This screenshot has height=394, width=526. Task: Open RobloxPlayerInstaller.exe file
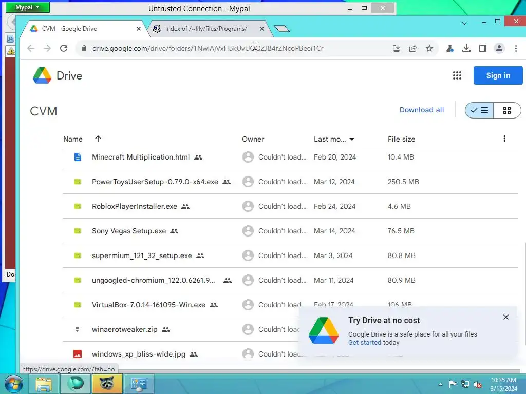(x=135, y=206)
